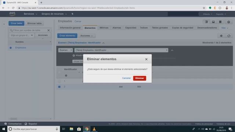
Task: Click Añadir filtro plus icon
Action: [74, 55]
